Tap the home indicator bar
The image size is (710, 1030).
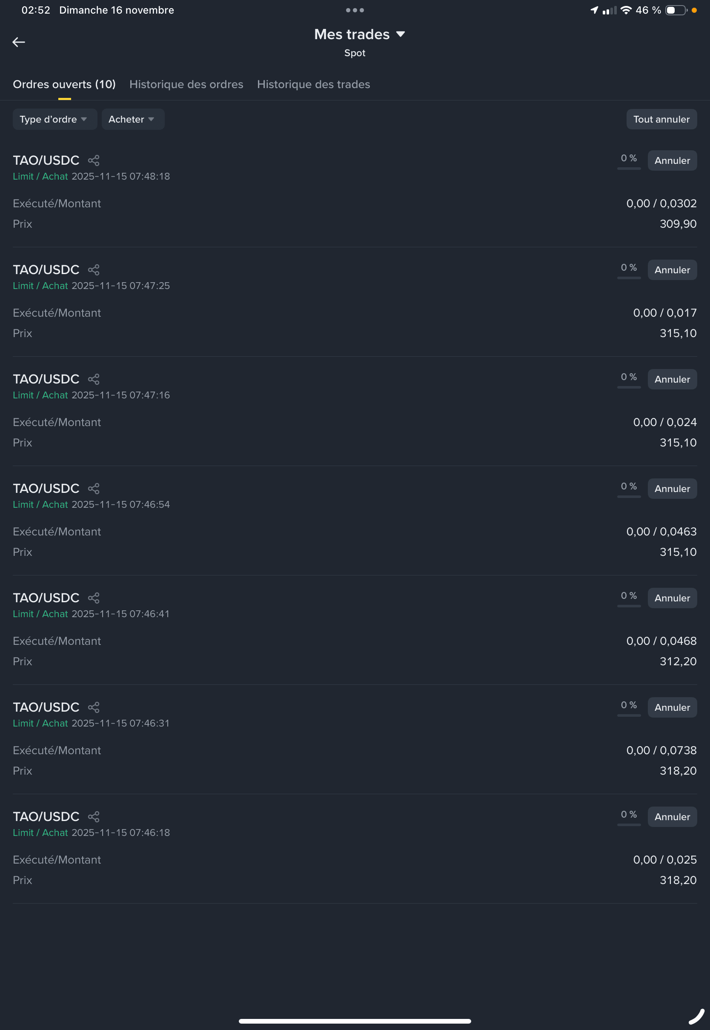355,1021
